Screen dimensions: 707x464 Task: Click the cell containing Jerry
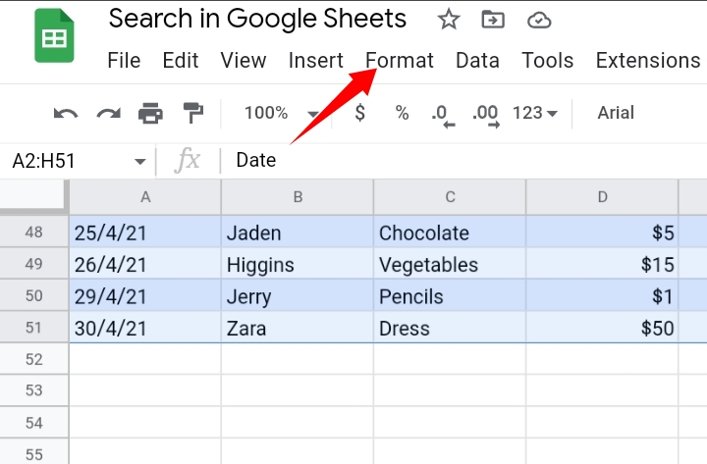pos(298,296)
